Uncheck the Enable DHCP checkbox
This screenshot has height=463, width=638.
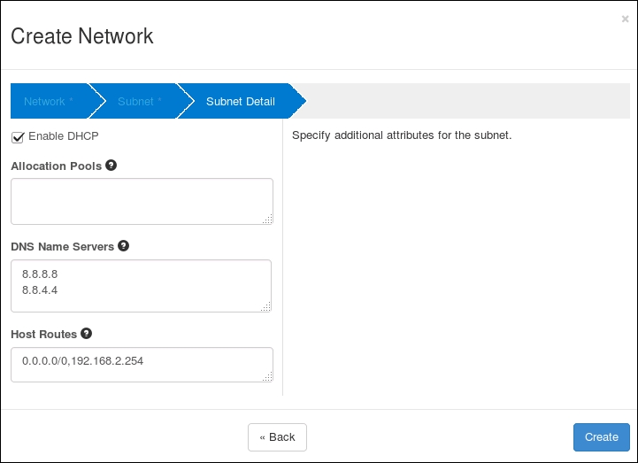tap(18, 137)
